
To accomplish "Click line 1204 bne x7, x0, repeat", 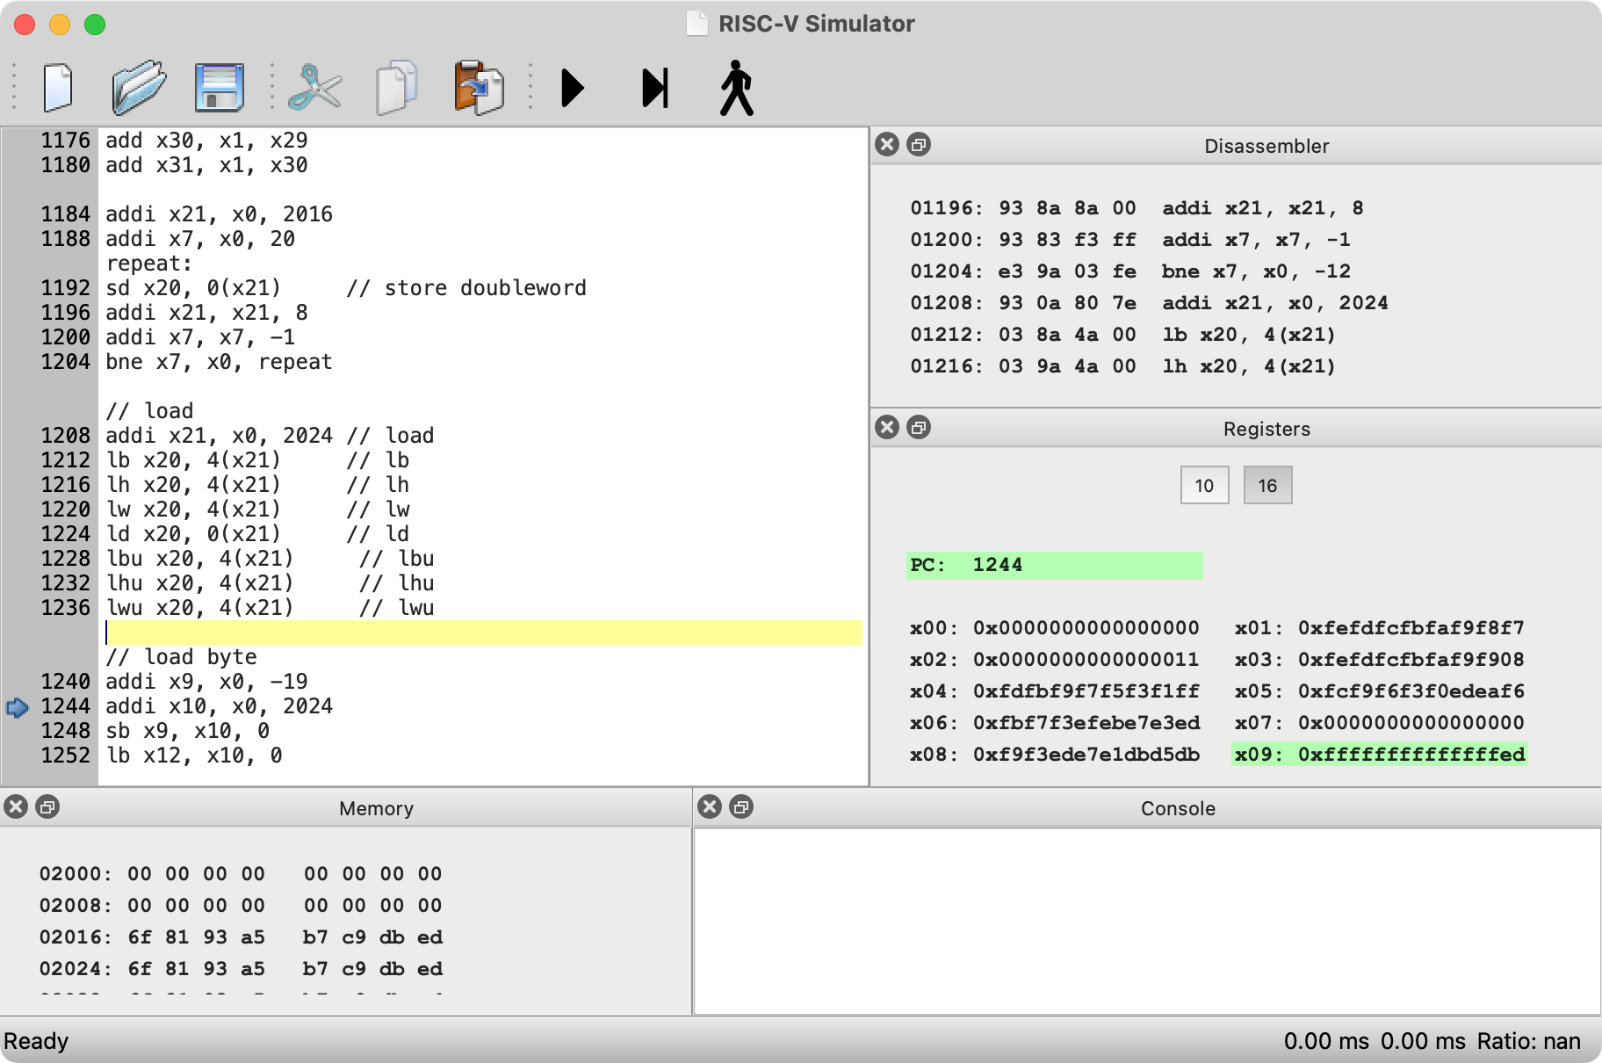I will 219,362.
